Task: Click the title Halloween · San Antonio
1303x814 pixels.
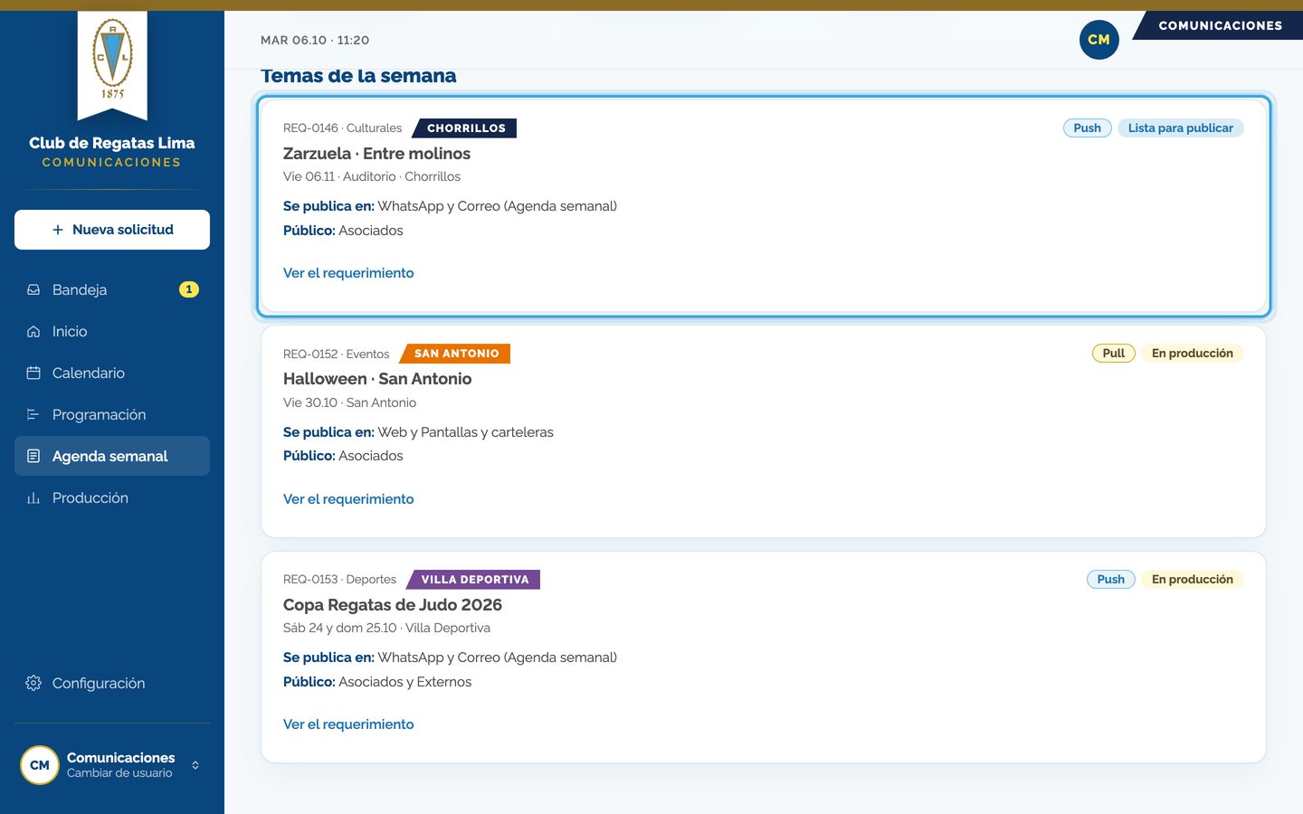Action: [377, 379]
